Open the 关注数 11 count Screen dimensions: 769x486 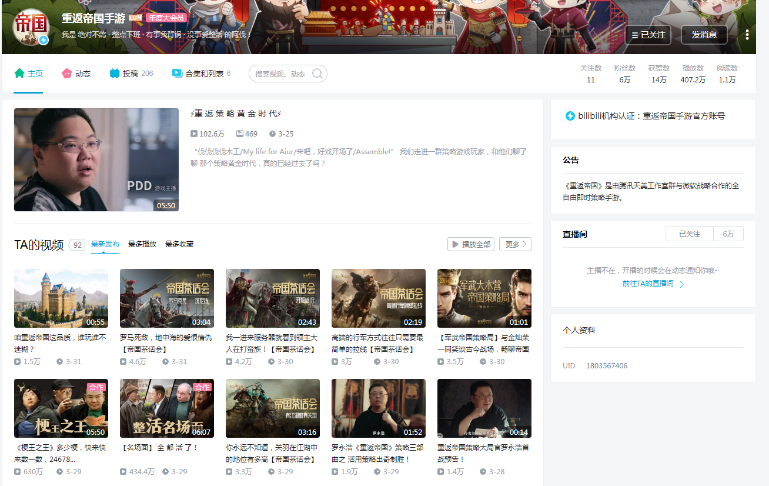click(591, 74)
